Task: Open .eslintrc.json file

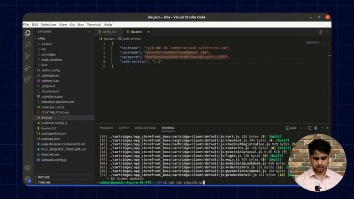Action: pyautogui.click(x=64, y=81)
